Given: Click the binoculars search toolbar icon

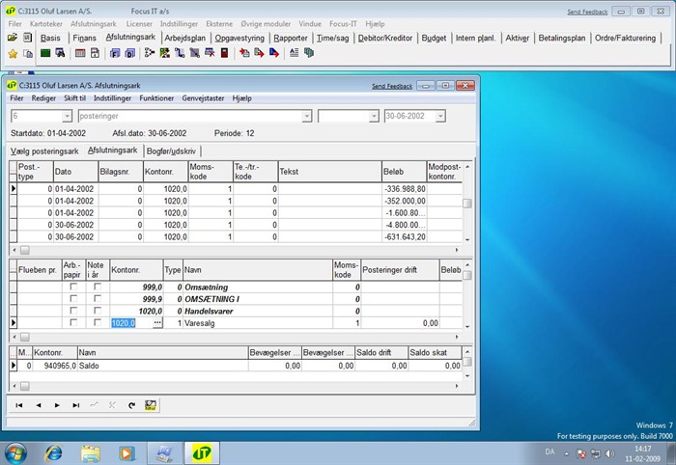Looking at the screenshot, I should pos(60,53).
